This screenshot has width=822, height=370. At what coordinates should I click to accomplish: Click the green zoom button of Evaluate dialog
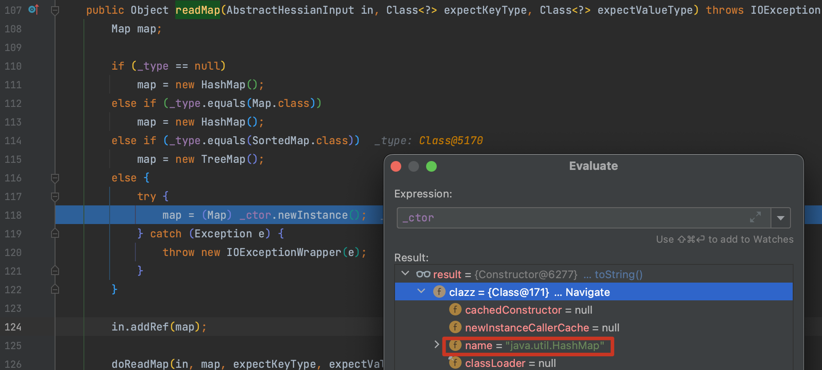point(431,166)
